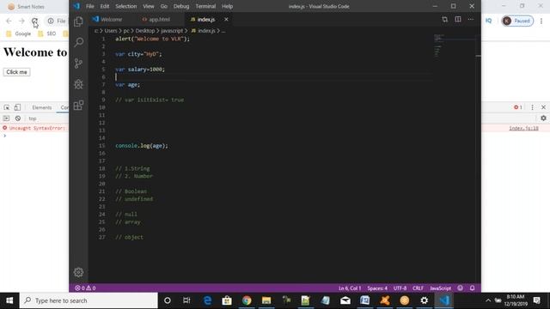Open editor More Actions ellipsis menu

[471, 19]
